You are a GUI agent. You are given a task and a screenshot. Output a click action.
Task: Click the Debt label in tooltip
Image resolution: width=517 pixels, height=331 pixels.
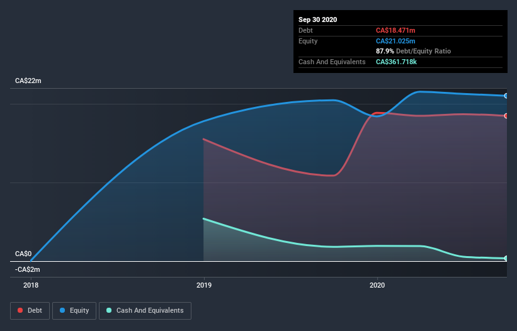click(305, 30)
